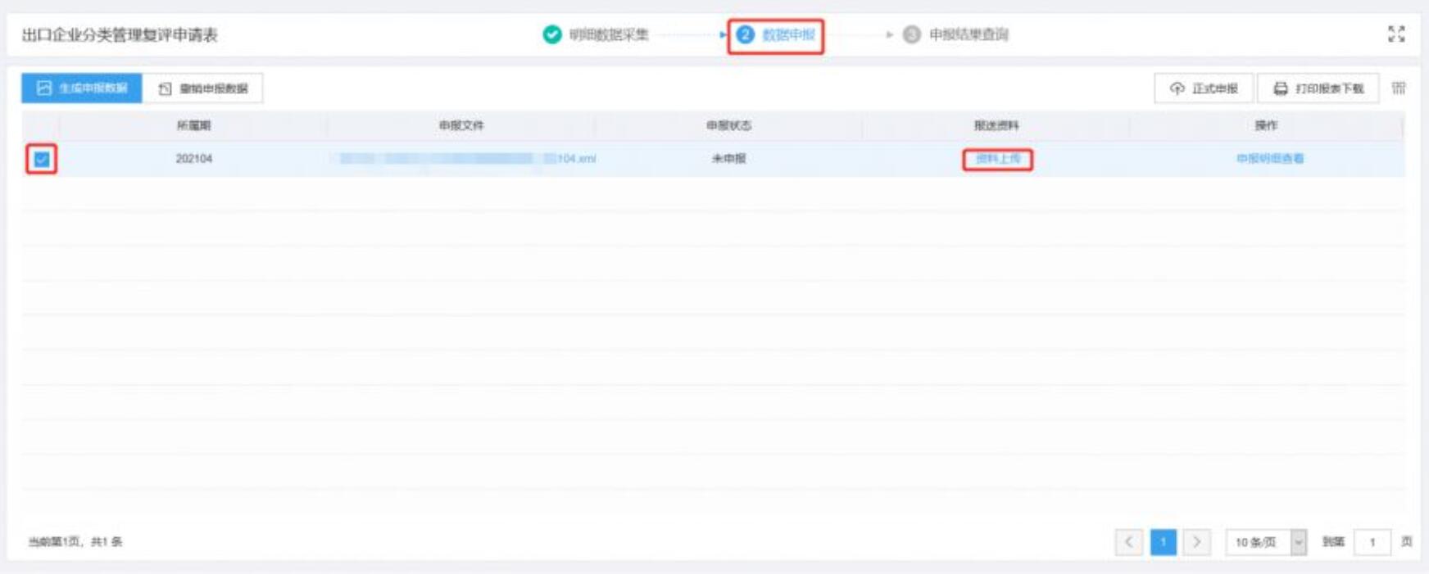Open 申报明细查看 link in 操作 column
Screen dimensions: 1429x574
pos(1269,159)
